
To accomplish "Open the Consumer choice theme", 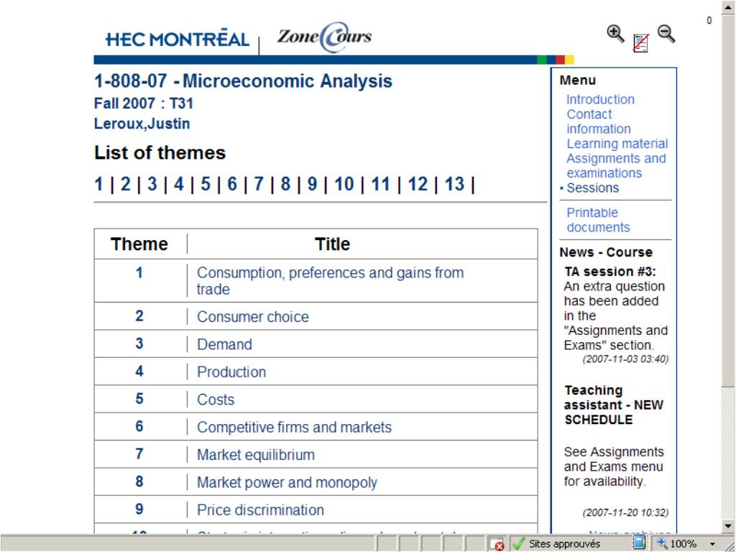I will click(253, 317).
